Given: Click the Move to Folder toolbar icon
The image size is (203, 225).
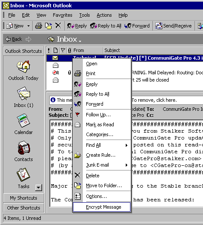Looking at the screenshot, I should point(48,26).
